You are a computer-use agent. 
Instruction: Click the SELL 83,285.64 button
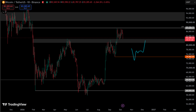point(8,7)
